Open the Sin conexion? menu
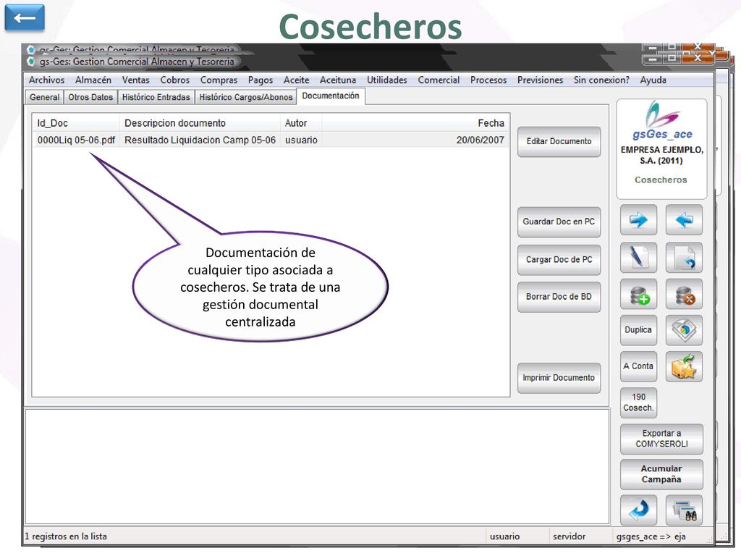The height and width of the screenshot is (556, 741). pos(601,80)
